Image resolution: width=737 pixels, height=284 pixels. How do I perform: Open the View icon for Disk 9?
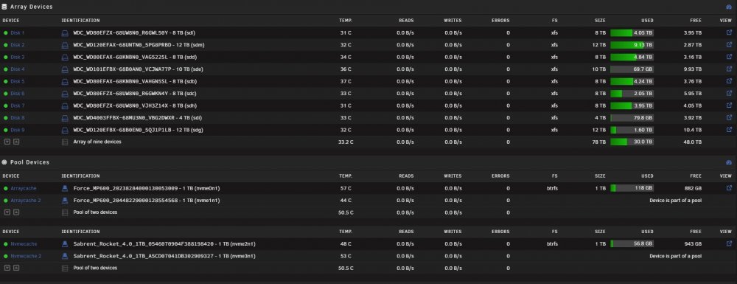pyautogui.click(x=729, y=129)
